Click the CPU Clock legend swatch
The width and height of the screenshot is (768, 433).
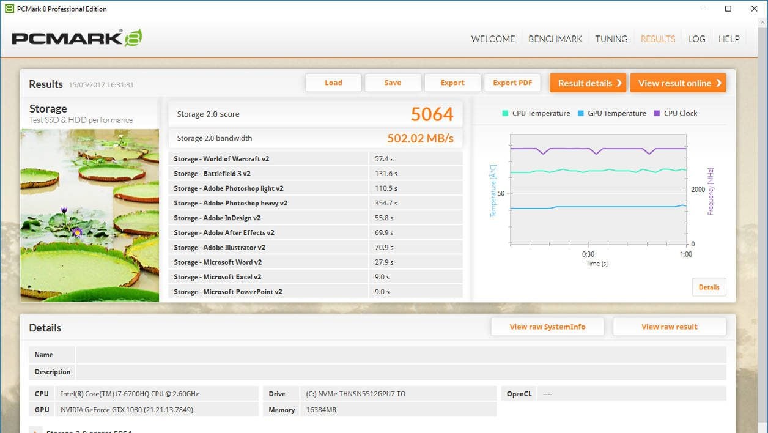click(x=657, y=113)
